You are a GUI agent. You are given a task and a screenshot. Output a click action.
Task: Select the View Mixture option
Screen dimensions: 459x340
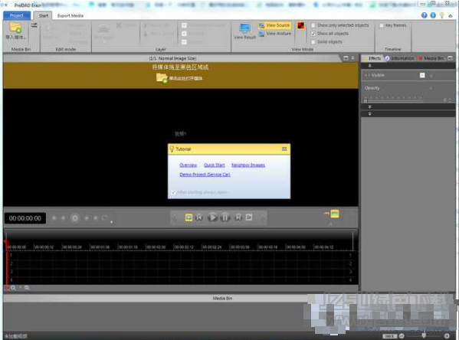pos(275,34)
